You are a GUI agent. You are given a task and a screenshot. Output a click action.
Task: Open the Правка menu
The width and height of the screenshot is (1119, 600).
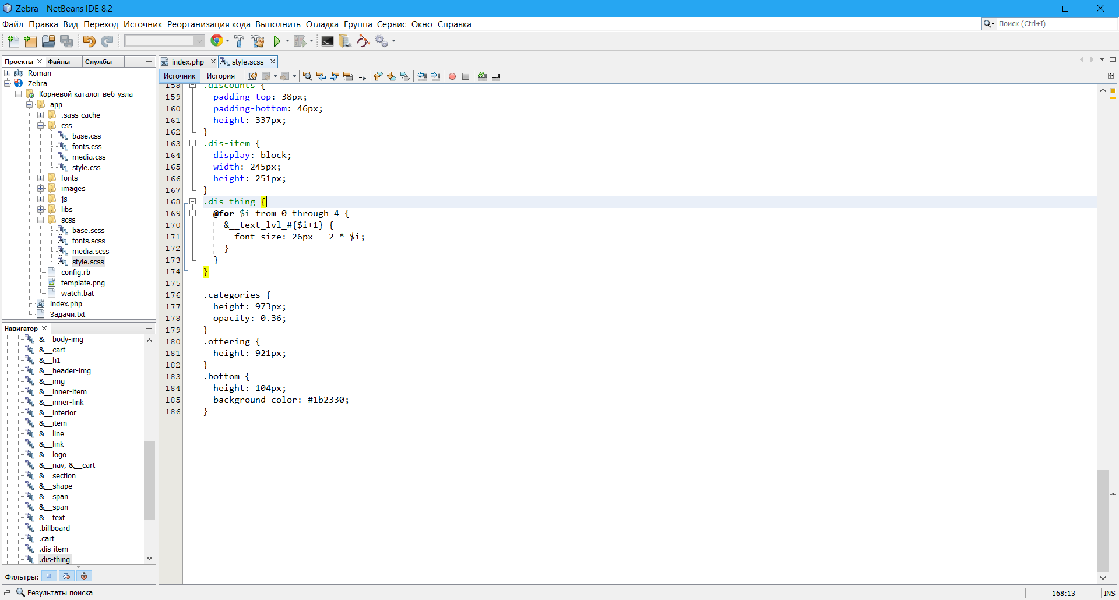click(43, 24)
